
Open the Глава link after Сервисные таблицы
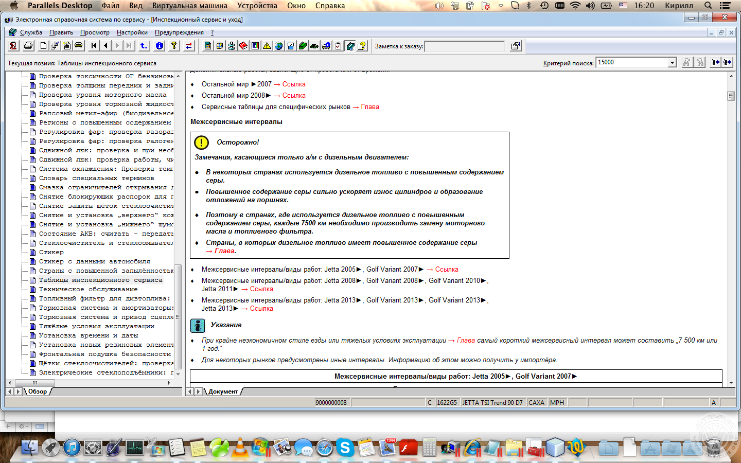[369, 107]
